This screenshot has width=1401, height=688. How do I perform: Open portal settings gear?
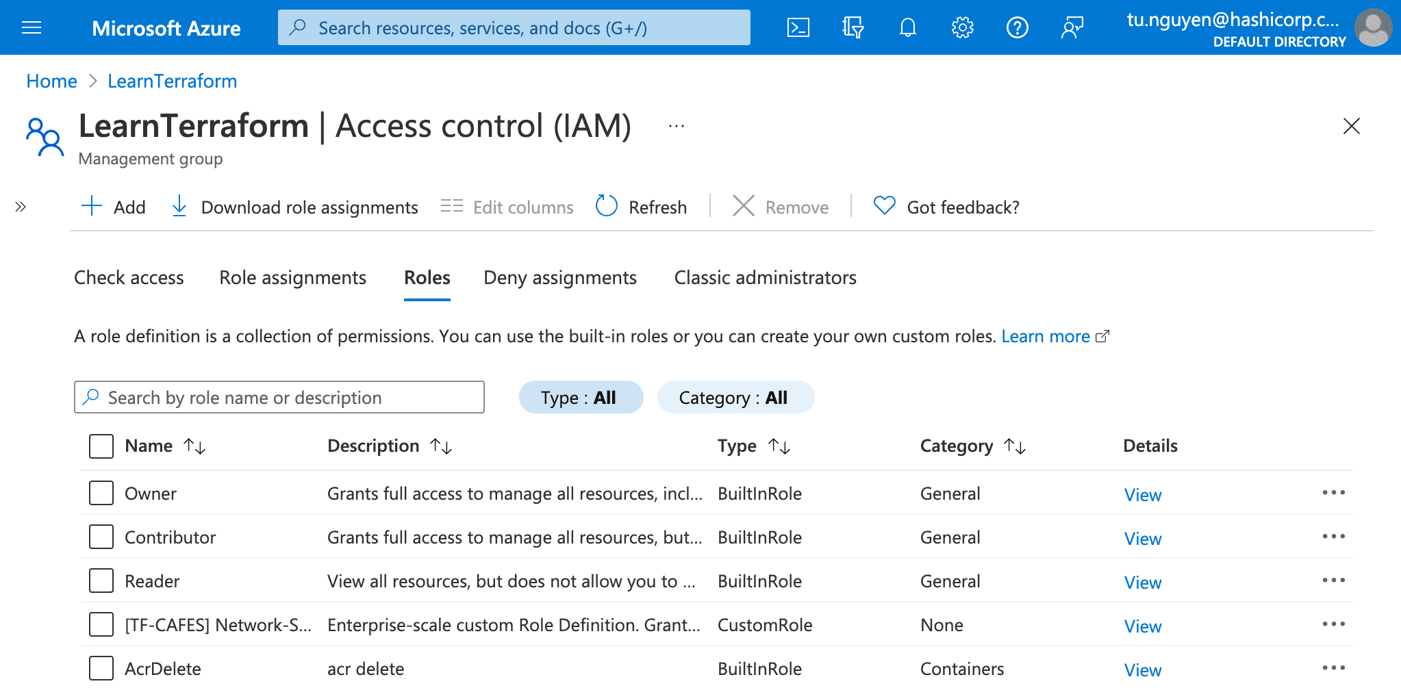click(963, 27)
